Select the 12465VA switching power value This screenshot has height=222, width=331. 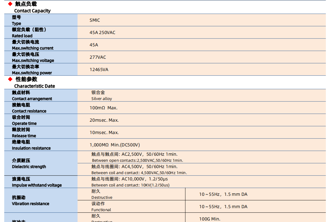tap(99, 70)
